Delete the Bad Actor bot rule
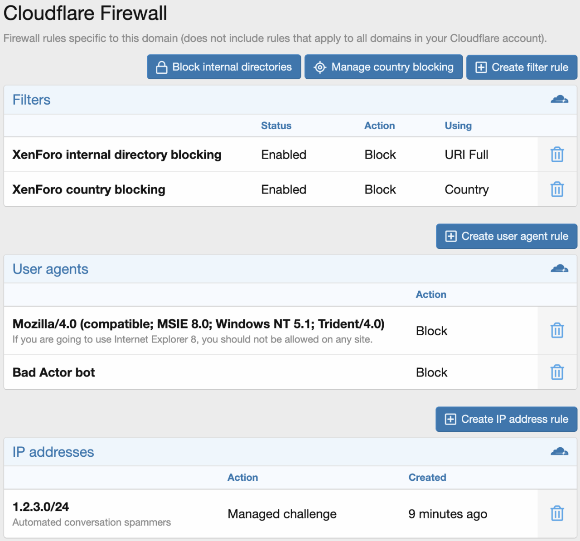The height and width of the screenshot is (541, 580). [x=557, y=372]
